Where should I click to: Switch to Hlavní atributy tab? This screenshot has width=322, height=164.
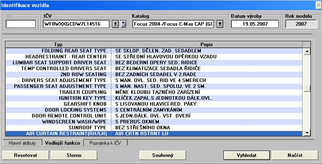coord(22,143)
